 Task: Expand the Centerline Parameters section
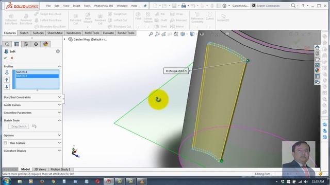(x=59, y=113)
